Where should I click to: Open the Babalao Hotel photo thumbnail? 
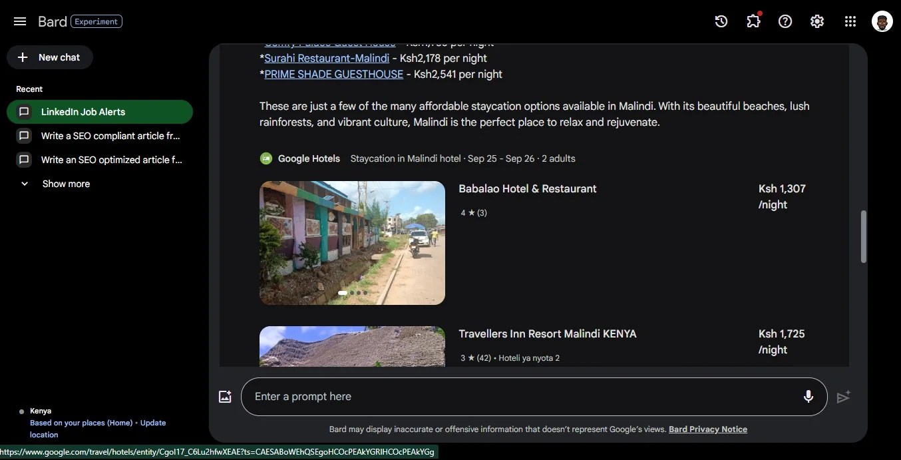tap(352, 243)
